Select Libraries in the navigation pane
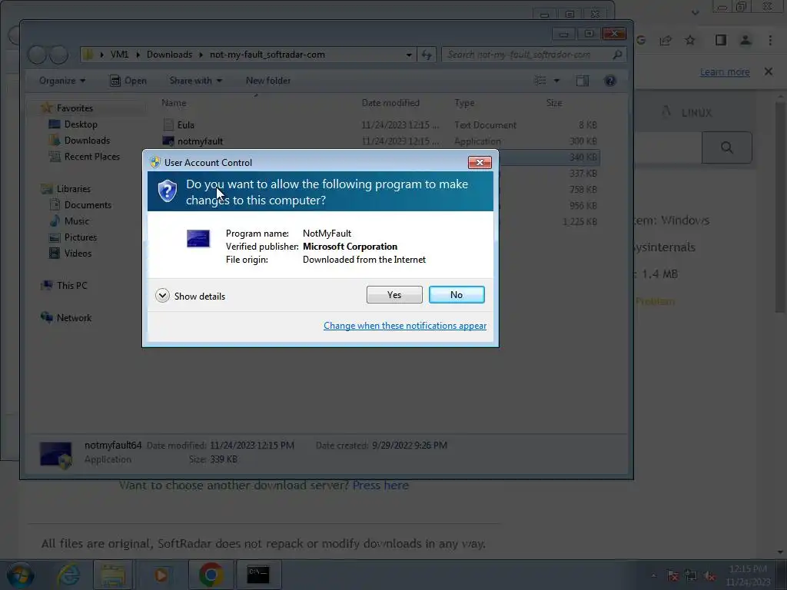The height and width of the screenshot is (590, 787). 73,189
